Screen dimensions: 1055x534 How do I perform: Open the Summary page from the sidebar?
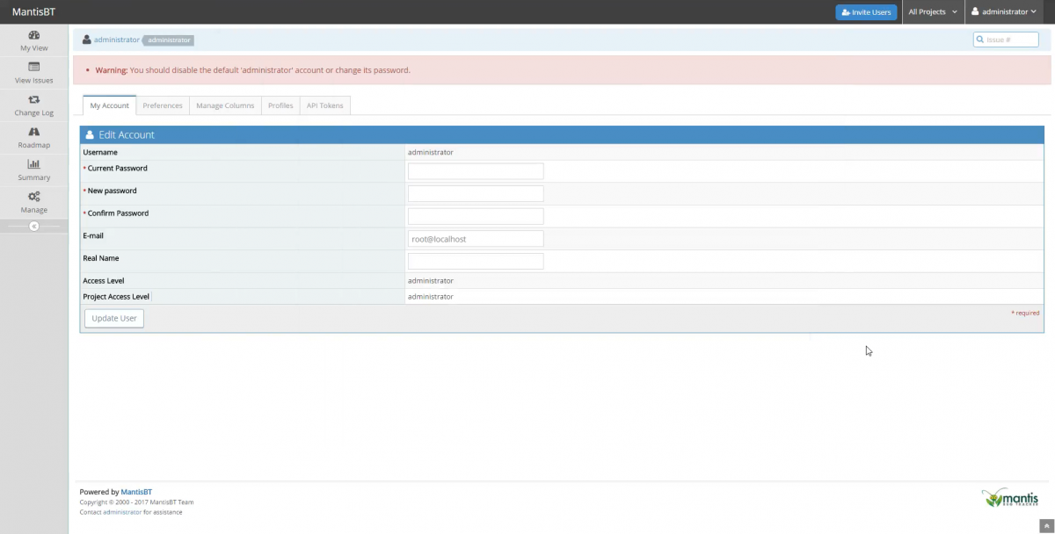coord(33,170)
